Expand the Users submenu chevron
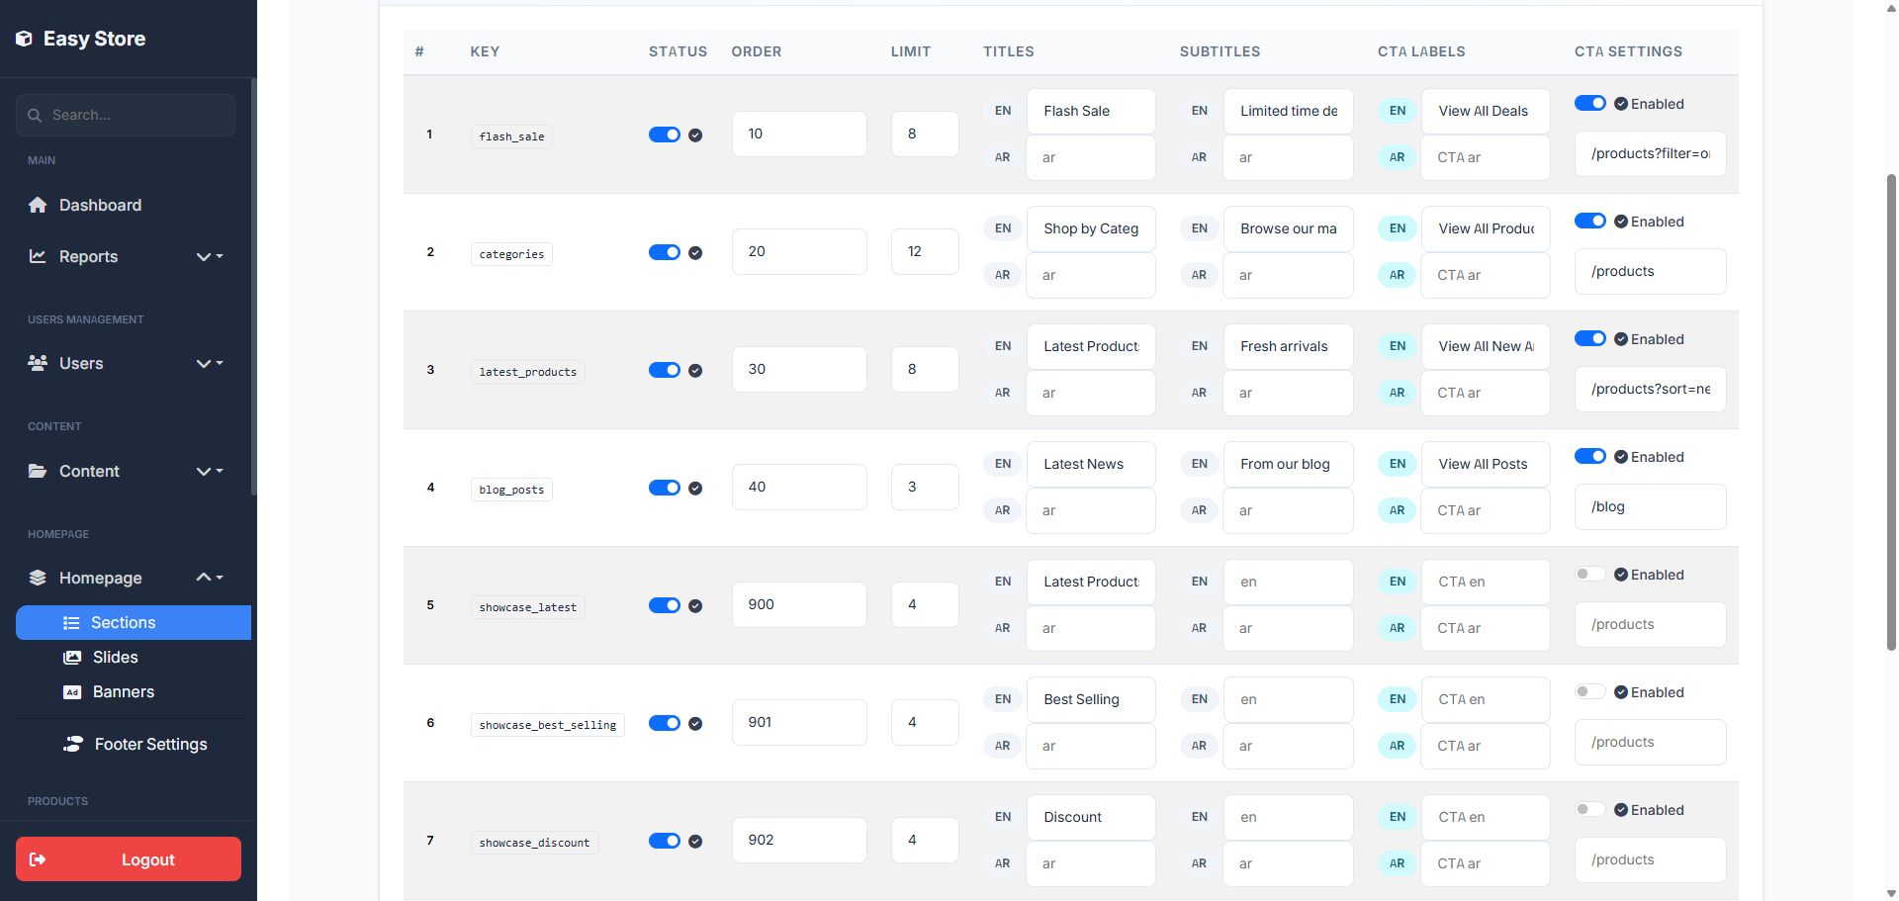 pyautogui.click(x=208, y=363)
